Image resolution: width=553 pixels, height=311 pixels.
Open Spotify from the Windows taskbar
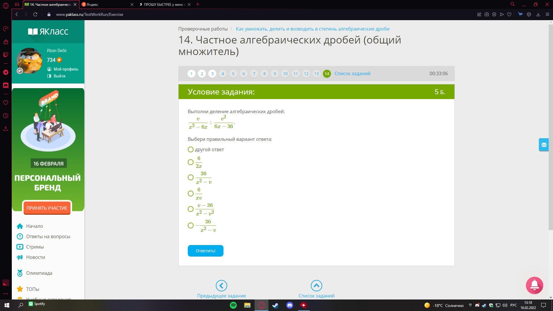[x=233, y=305]
